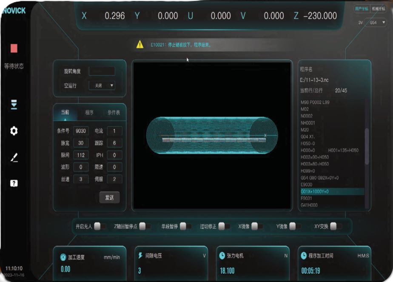Image resolution: width=393 pixels, height=282 pixels.
Task: Click the clock icon beside 程序加工时间
Action: [x=304, y=256]
